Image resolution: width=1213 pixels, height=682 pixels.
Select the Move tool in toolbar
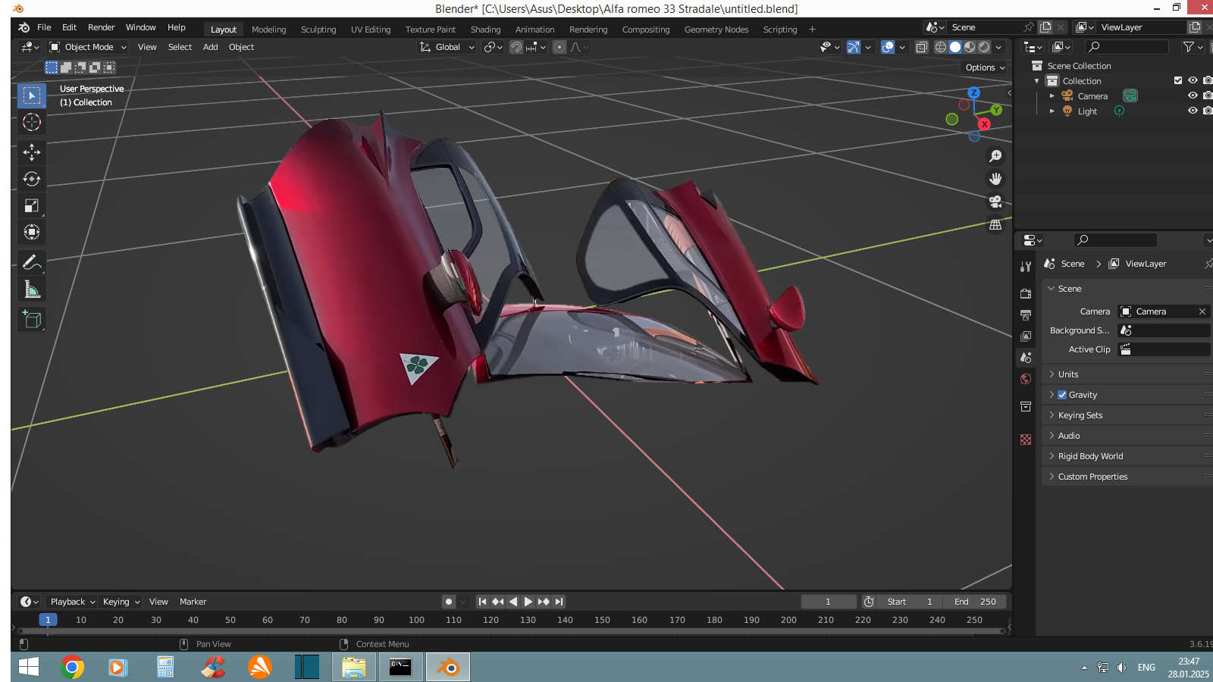tap(32, 152)
